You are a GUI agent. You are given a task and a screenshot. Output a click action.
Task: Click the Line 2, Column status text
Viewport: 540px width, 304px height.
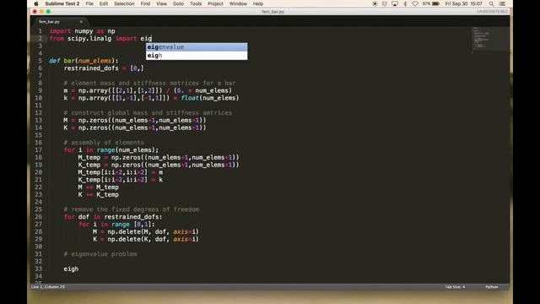click(x=48, y=287)
